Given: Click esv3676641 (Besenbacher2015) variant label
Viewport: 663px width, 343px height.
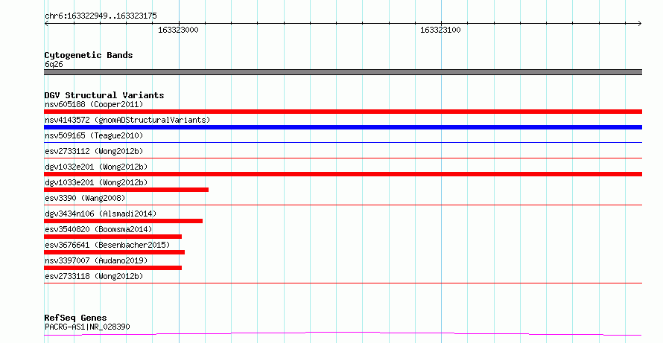Looking at the screenshot, I should (x=107, y=245).
